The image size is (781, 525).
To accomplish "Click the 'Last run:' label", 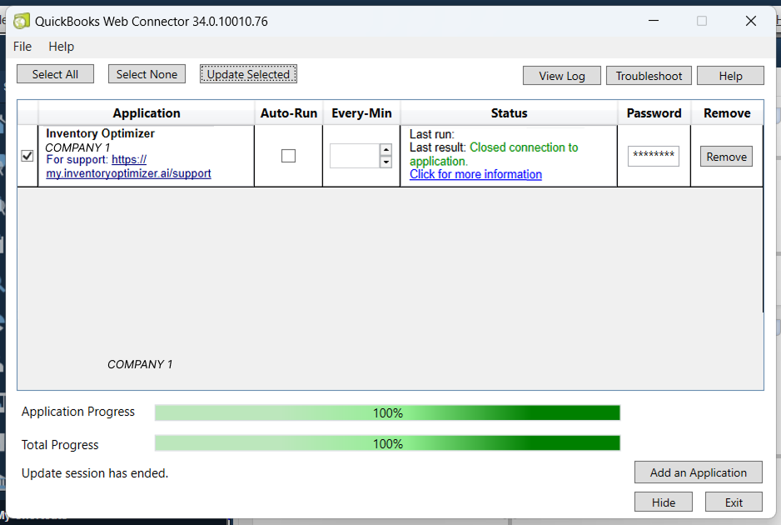I will (x=432, y=134).
